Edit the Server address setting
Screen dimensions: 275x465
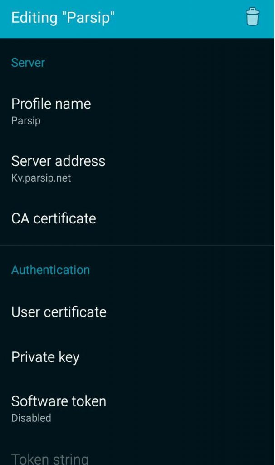[58, 161]
